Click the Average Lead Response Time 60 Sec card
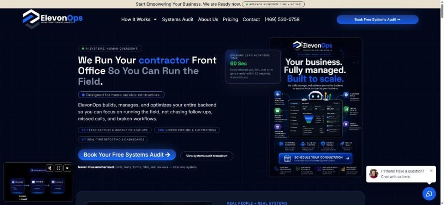This screenshot has height=205, width=444. point(253,67)
